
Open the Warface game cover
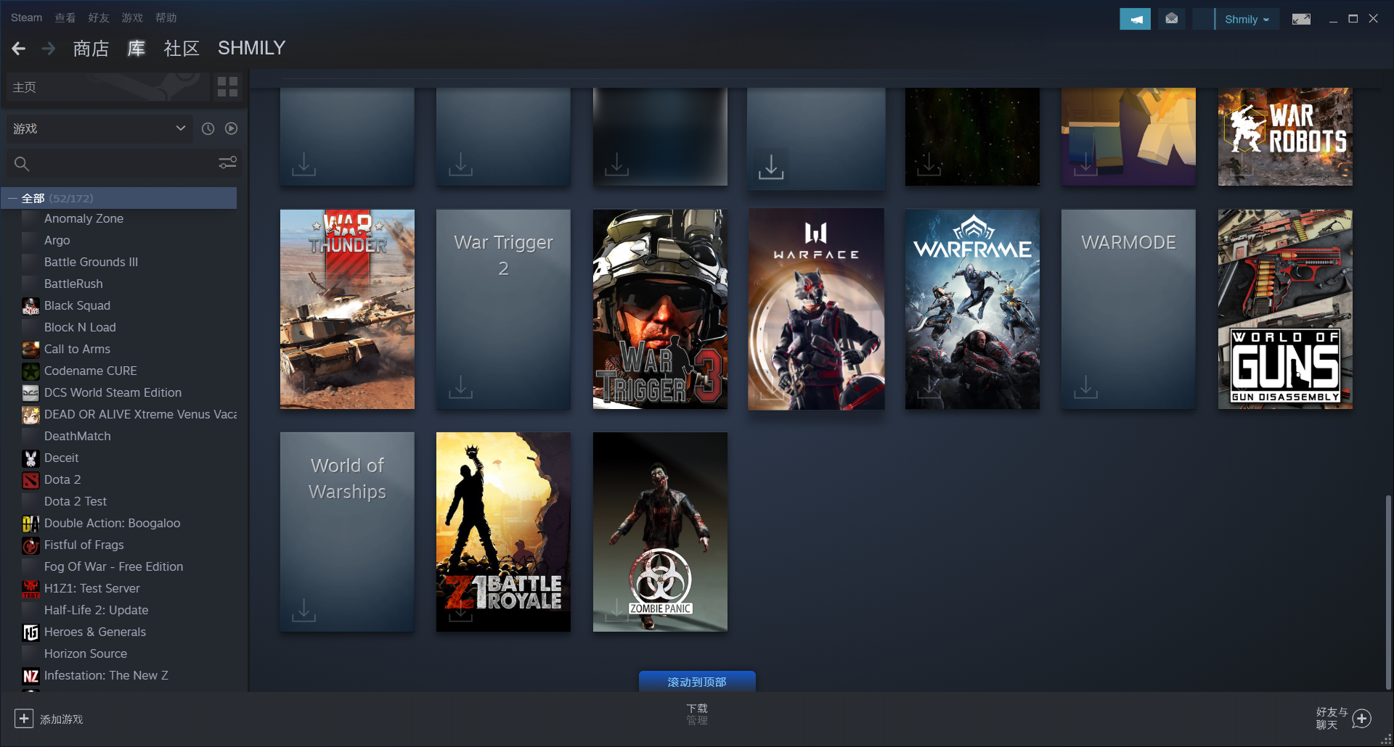[816, 309]
